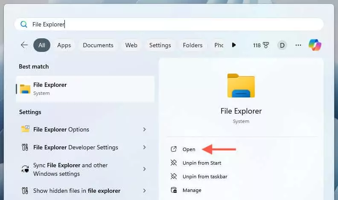Select the truncated Photos filter tab

[x=219, y=45]
